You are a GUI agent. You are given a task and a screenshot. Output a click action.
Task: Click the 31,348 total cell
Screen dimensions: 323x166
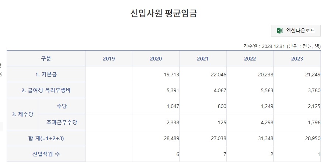[250, 138]
